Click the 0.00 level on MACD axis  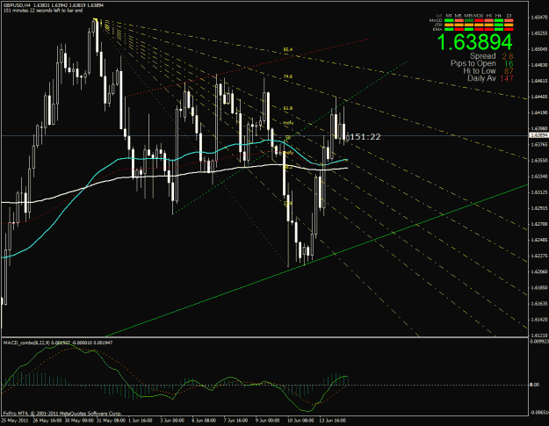(x=535, y=385)
